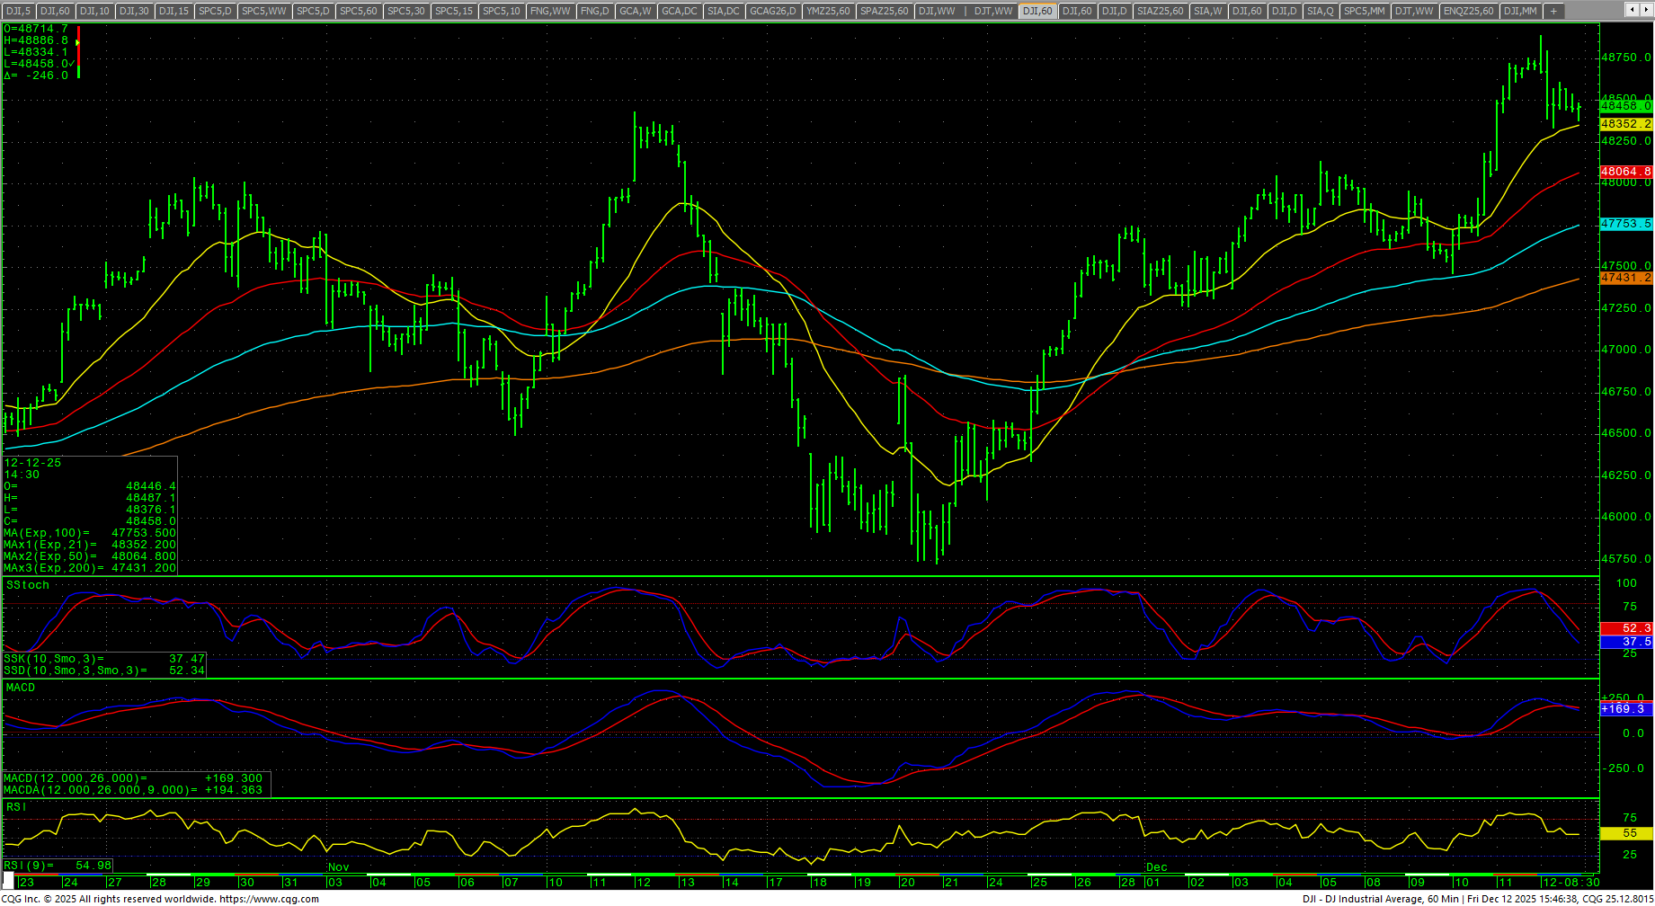The height and width of the screenshot is (906, 1655).
Task: Click the red 48064.8 moving average label
Action: [x=1625, y=171]
